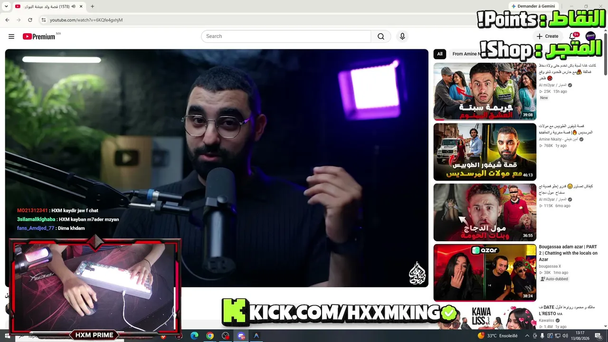View site information icon in address bar
Viewport: 608px width, 342px height.
point(43,20)
